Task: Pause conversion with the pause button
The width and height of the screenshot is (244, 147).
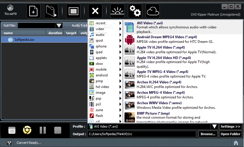Action: [43, 130]
